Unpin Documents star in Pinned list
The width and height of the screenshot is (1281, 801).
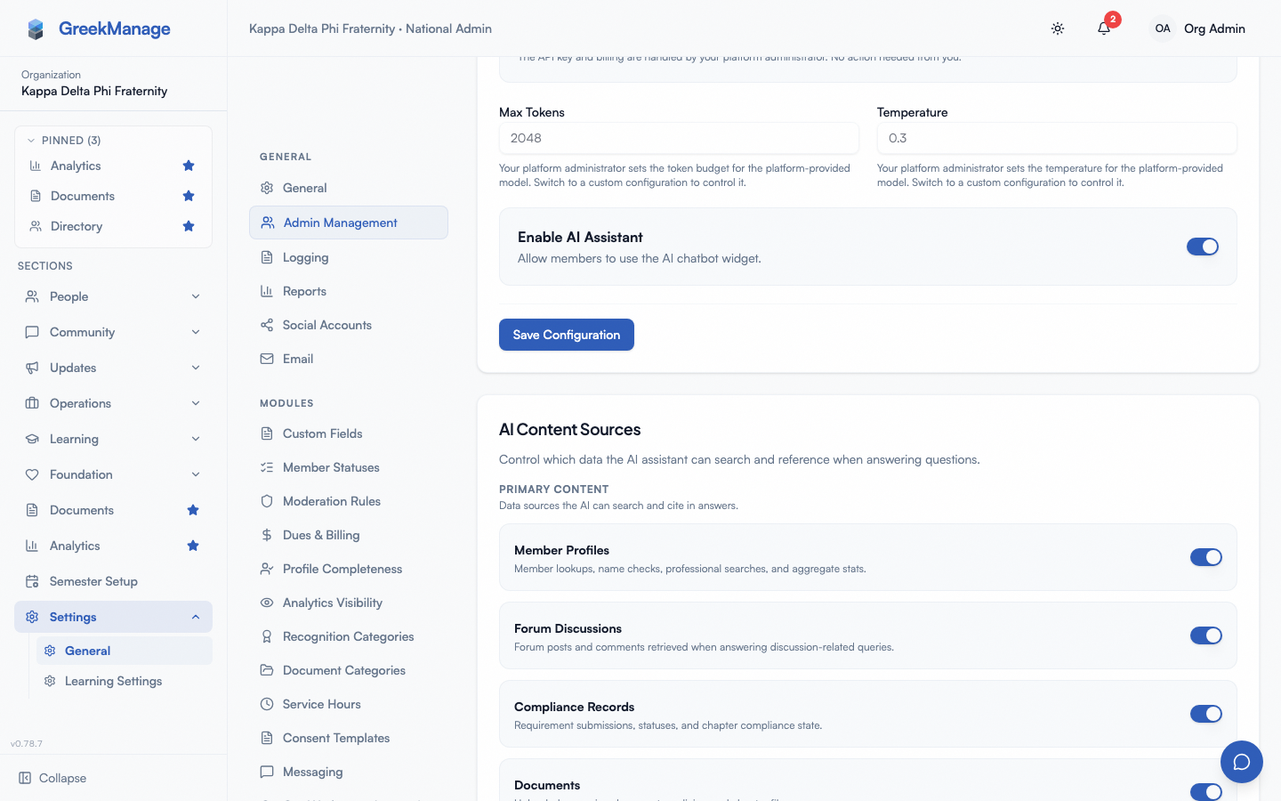[x=189, y=196]
